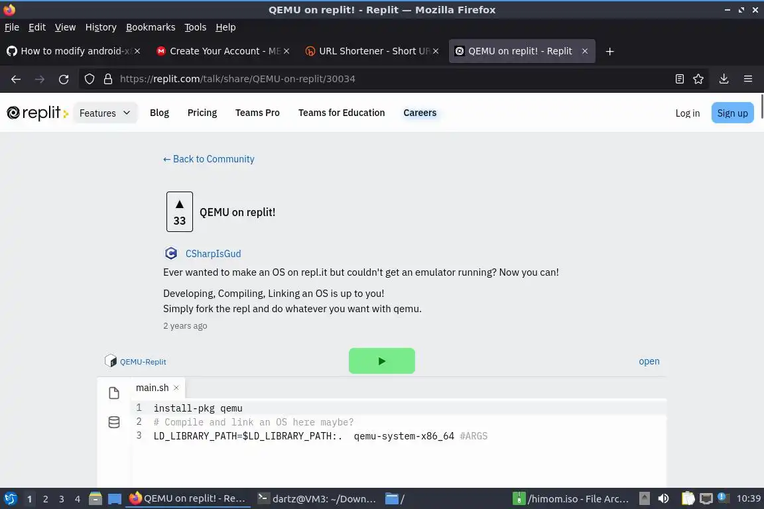The width and height of the screenshot is (764, 509).
Task: Upvote the QEMU on replit post
Action: point(179,211)
